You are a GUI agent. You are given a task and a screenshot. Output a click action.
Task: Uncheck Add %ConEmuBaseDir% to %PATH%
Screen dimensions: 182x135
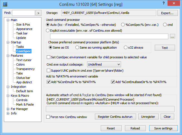113,82
